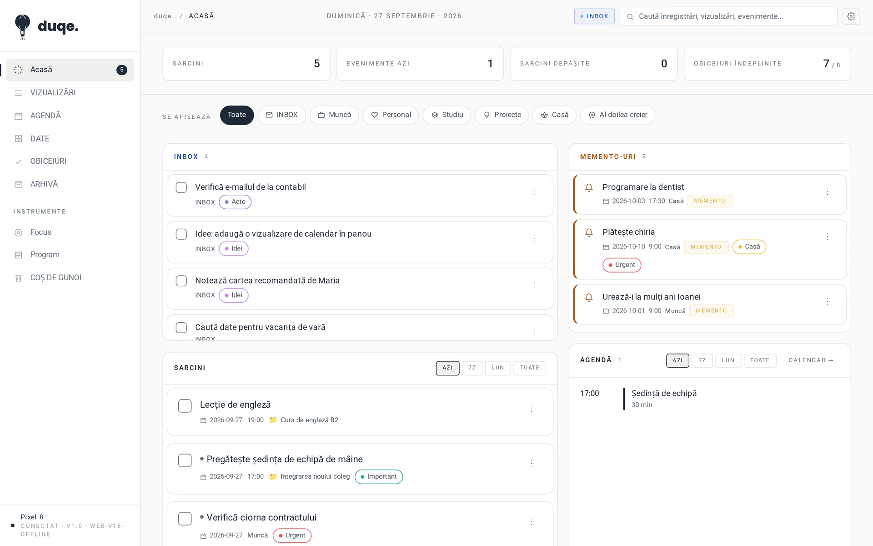Check off Verifică e-mailul de la contabil

[x=181, y=187]
